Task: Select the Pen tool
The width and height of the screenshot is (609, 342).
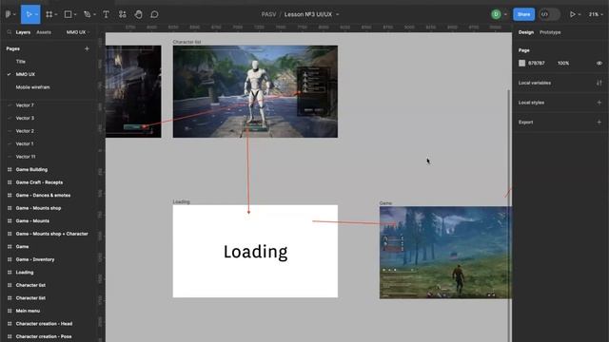Action: pyautogui.click(x=87, y=14)
